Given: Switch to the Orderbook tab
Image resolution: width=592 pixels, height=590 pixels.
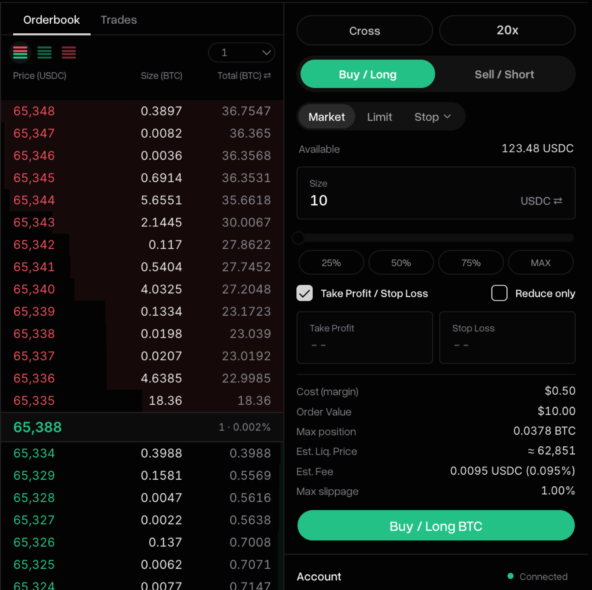Looking at the screenshot, I should (x=51, y=20).
